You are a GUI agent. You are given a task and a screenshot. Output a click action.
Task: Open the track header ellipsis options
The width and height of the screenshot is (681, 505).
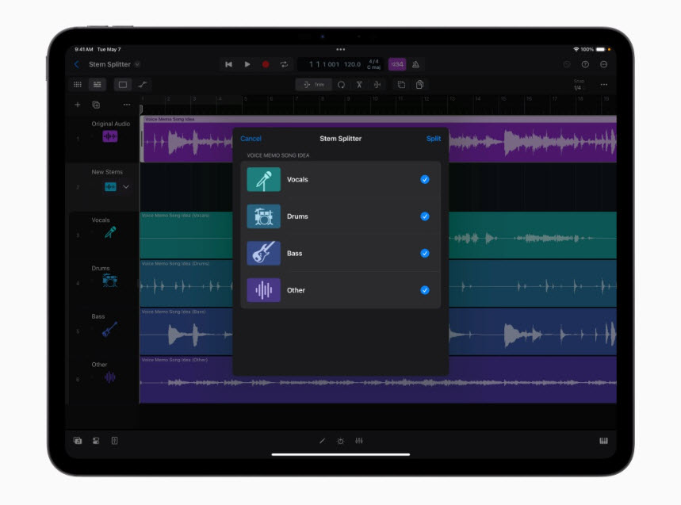(x=126, y=105)
